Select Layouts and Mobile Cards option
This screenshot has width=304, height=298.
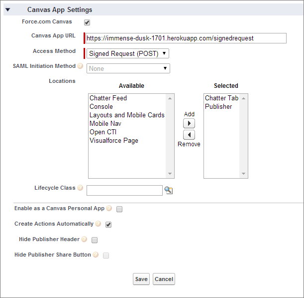click(x=127, y=115)
